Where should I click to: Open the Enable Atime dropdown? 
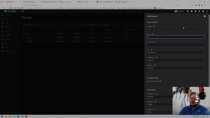pyautogui.click(x=176, y=68)
